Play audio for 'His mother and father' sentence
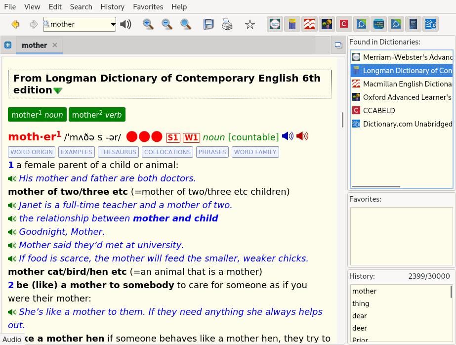This screenshot has width=456, height=345. 12,178
